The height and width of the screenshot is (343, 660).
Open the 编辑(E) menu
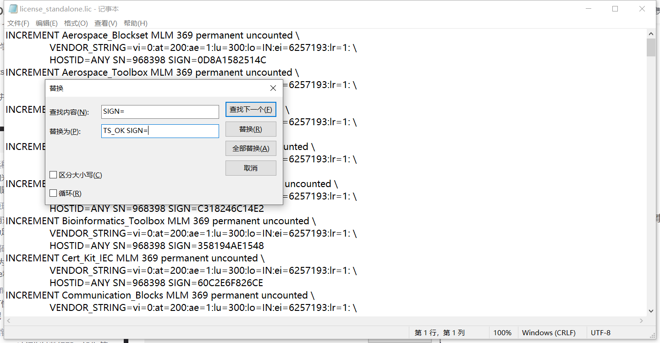coord(46,23)
